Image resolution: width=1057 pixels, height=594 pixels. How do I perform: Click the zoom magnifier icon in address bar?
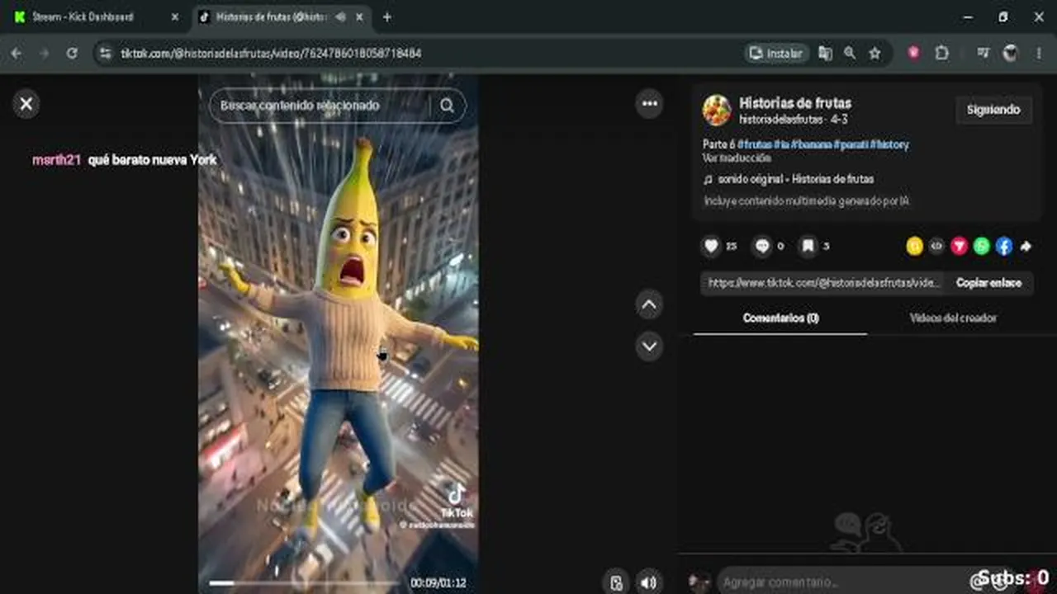pyautogui.click(x=850, y=53)
